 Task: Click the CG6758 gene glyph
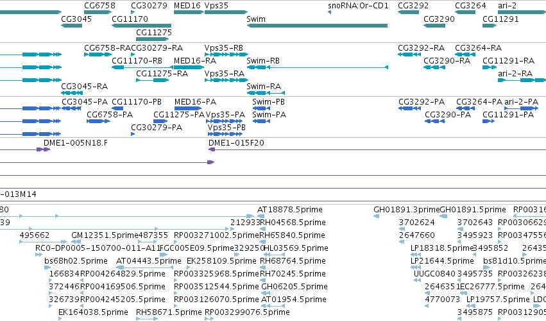click(x=98, y=12)
